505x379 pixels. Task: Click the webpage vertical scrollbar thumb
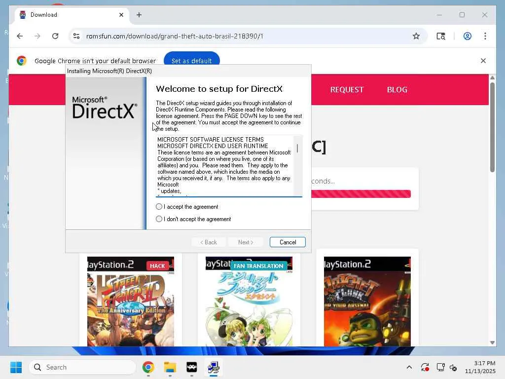(492, 127)
